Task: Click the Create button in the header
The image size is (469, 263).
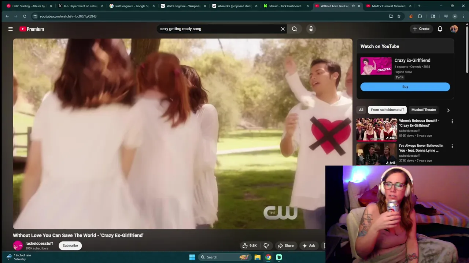Action: (x=421, y=29)
